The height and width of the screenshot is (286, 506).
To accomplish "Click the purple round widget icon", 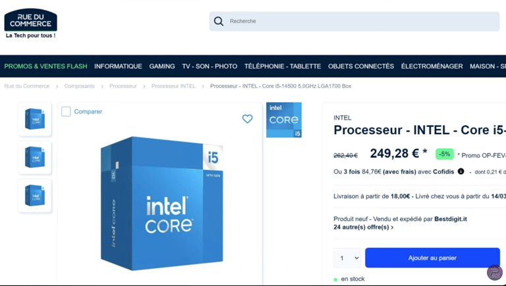I will click(494, 272).
